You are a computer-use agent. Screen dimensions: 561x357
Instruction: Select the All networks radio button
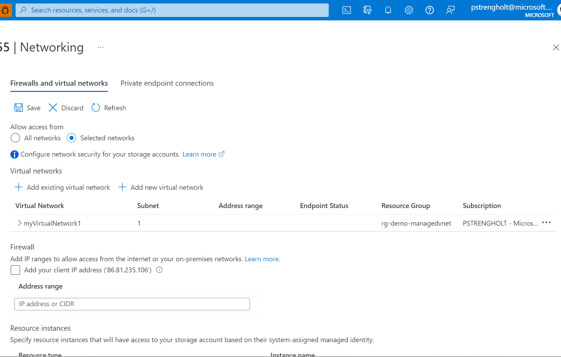[15, 138]
